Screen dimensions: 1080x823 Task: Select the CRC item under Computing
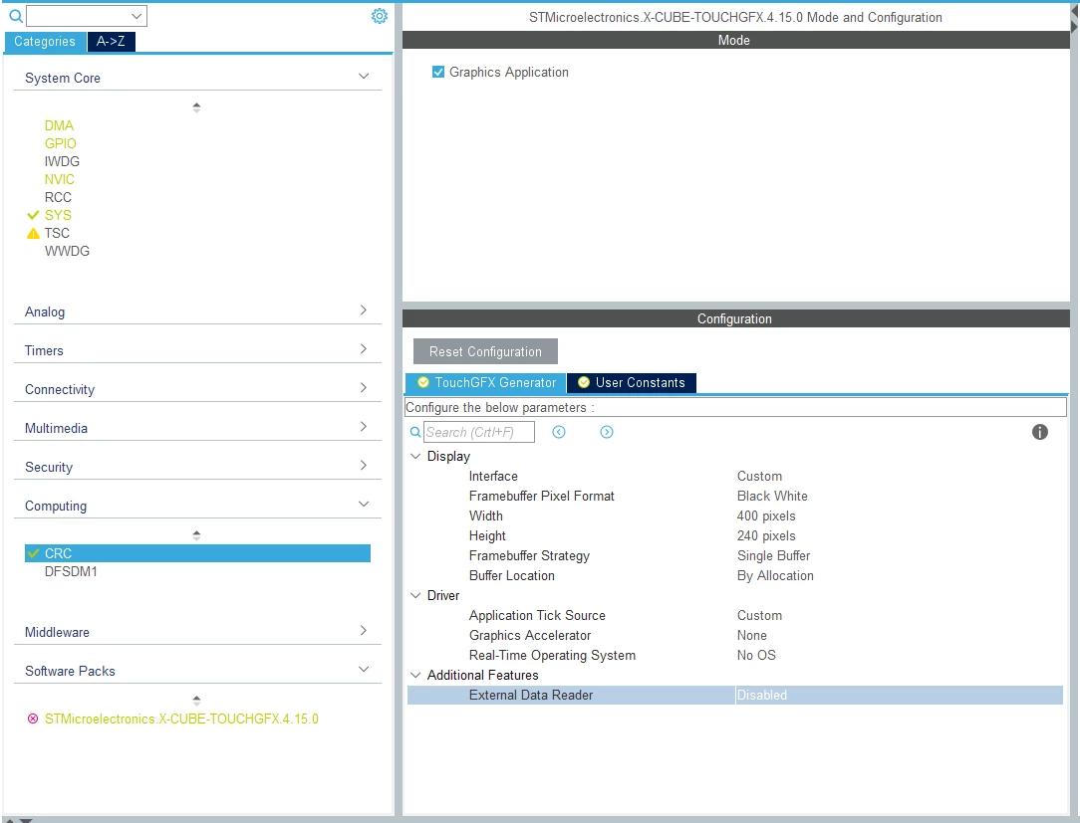coord(197,553)
